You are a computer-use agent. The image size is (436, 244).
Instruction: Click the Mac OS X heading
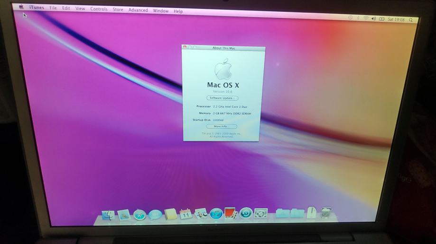(223, 85)
